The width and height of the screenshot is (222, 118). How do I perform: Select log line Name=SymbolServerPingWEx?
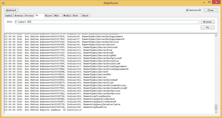(x=60, y=55)
